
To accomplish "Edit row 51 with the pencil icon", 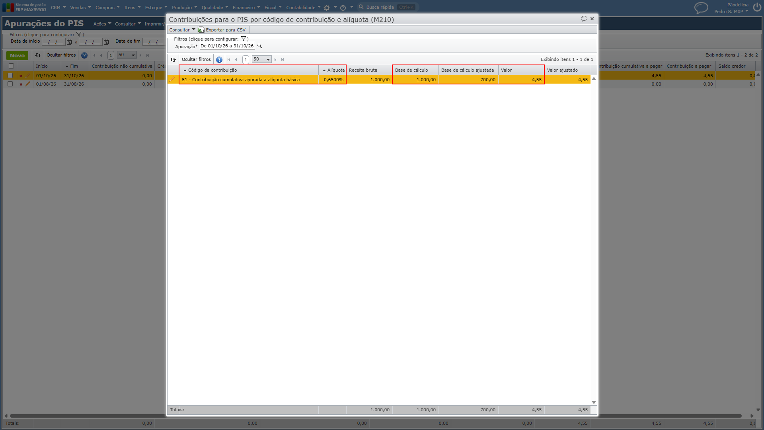I will tap(172, 80).
